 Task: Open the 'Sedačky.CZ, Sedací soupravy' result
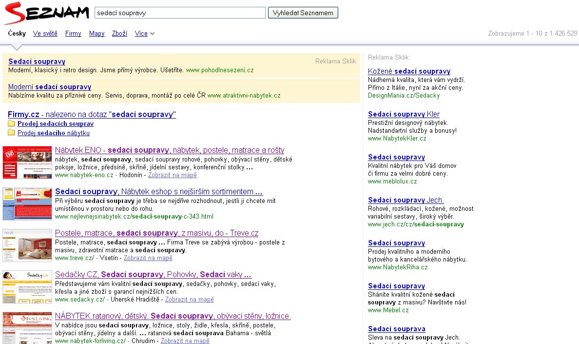(x=153, y=274)
